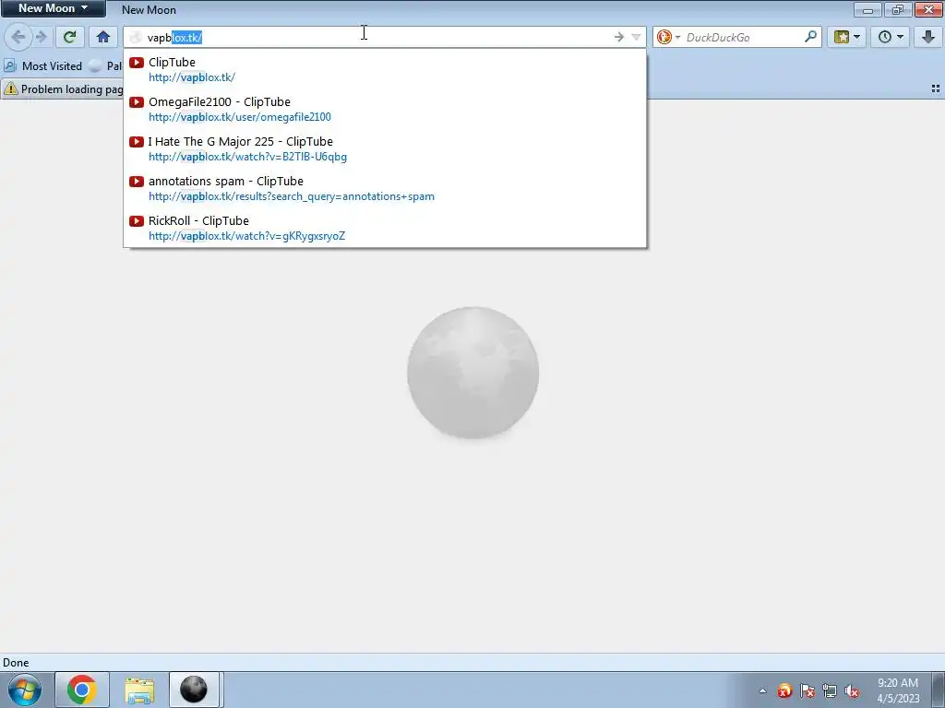Minimize the New Moon window
The width and height of the screenshot is (945, 708).
(x=867, y=9)
